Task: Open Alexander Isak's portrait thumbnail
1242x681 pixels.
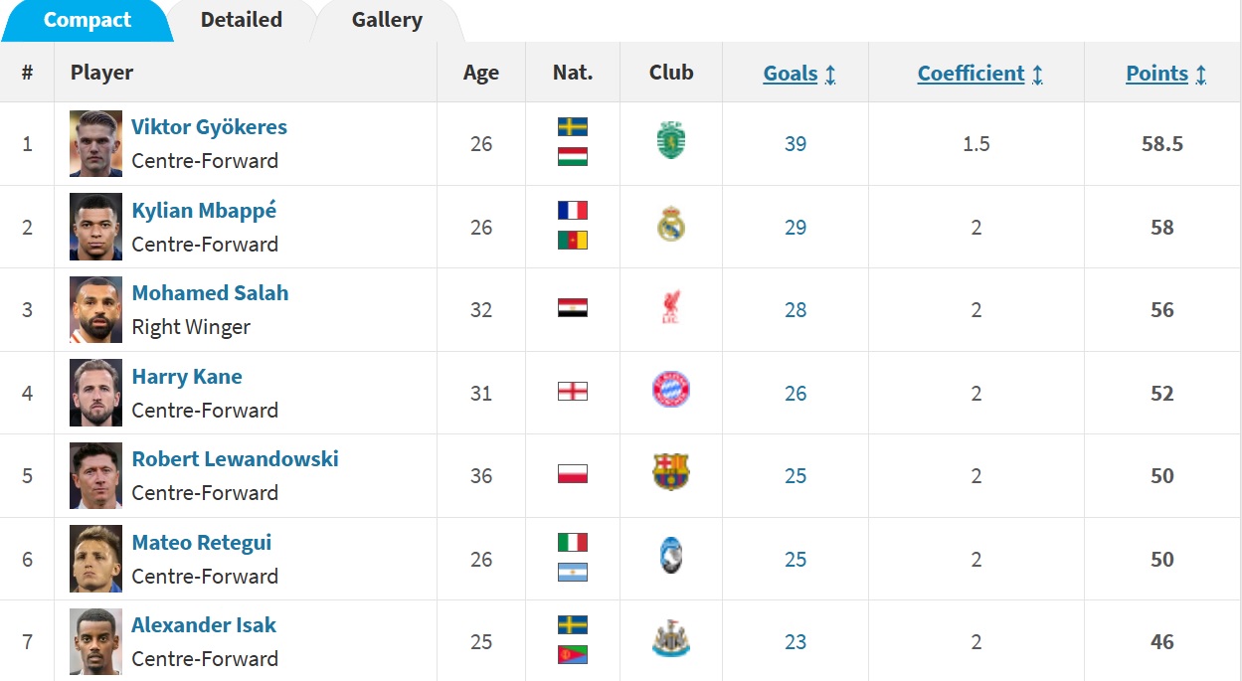Action: (95, 641)
